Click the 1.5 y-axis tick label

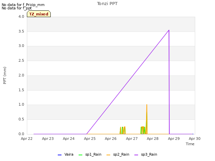coord(21,90)
